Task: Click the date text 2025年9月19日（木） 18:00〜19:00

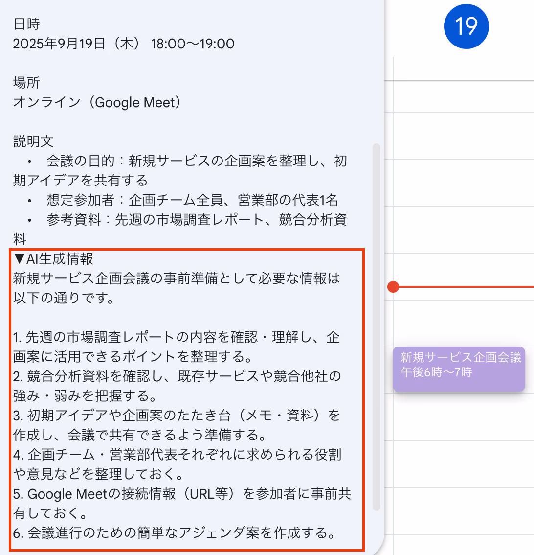Action: coord(124,44)
